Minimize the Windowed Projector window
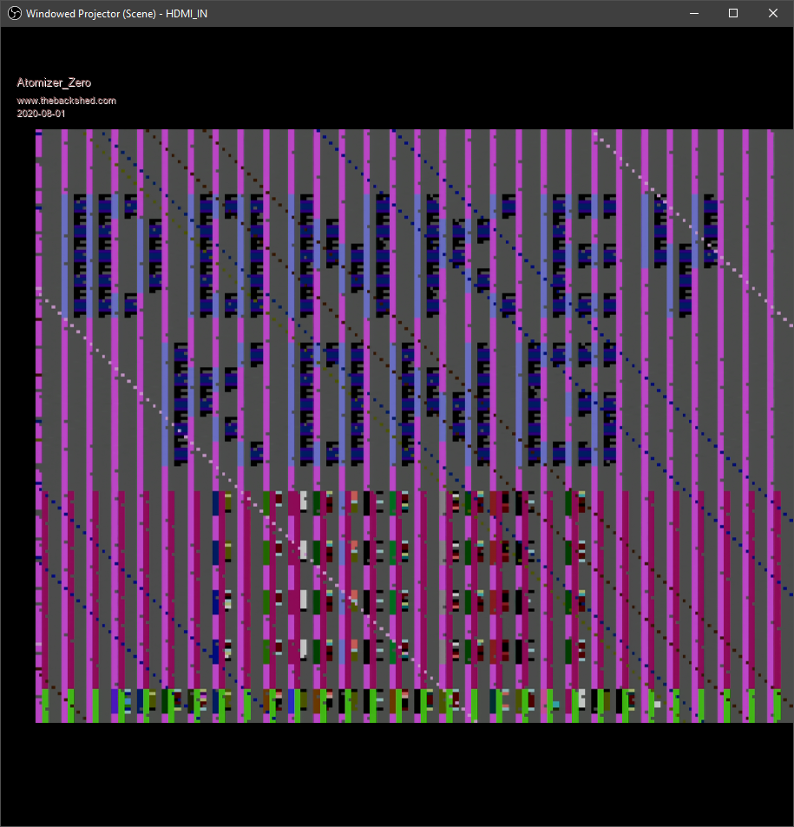 pos(694,13)
